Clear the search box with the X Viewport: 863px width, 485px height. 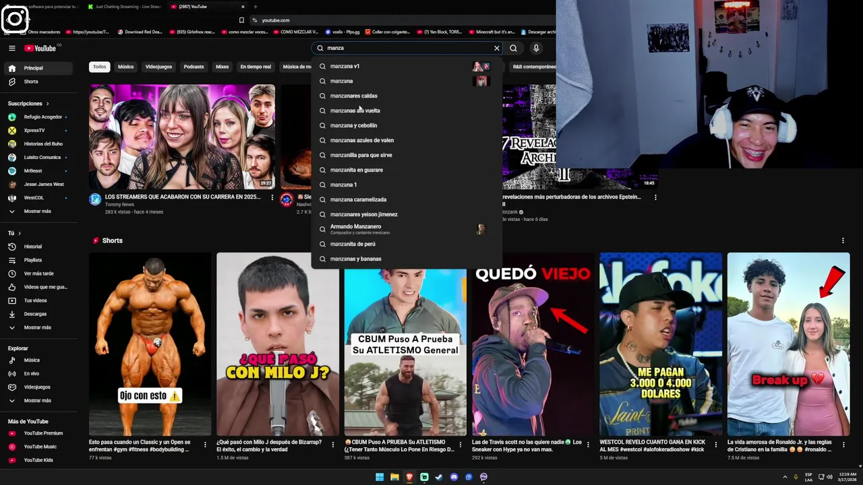[497, 48]
